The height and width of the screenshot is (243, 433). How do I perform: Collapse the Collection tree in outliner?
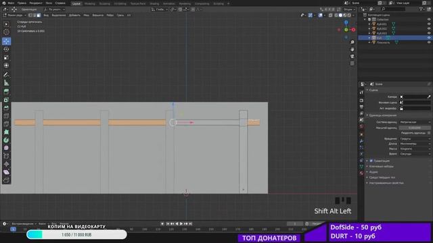click(x=365, y=20)
